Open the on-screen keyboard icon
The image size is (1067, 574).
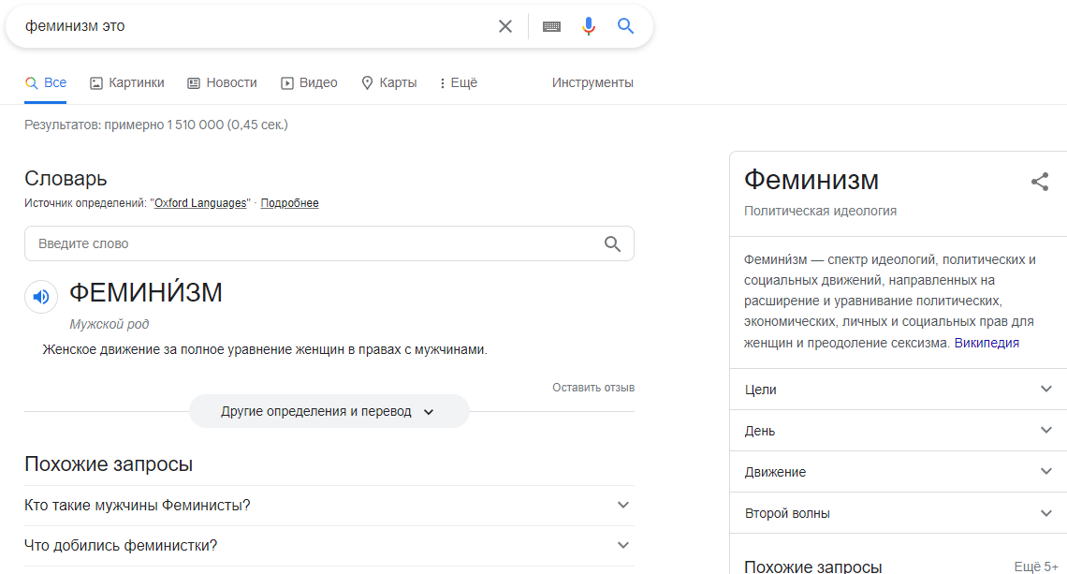[x=551, y=26]
